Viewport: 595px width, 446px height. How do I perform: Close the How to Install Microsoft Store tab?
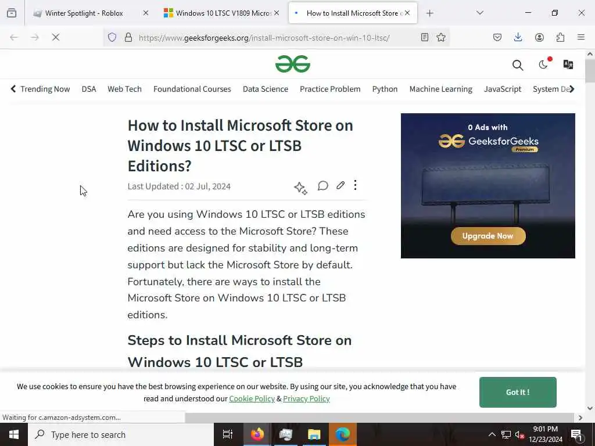(407, 13)
